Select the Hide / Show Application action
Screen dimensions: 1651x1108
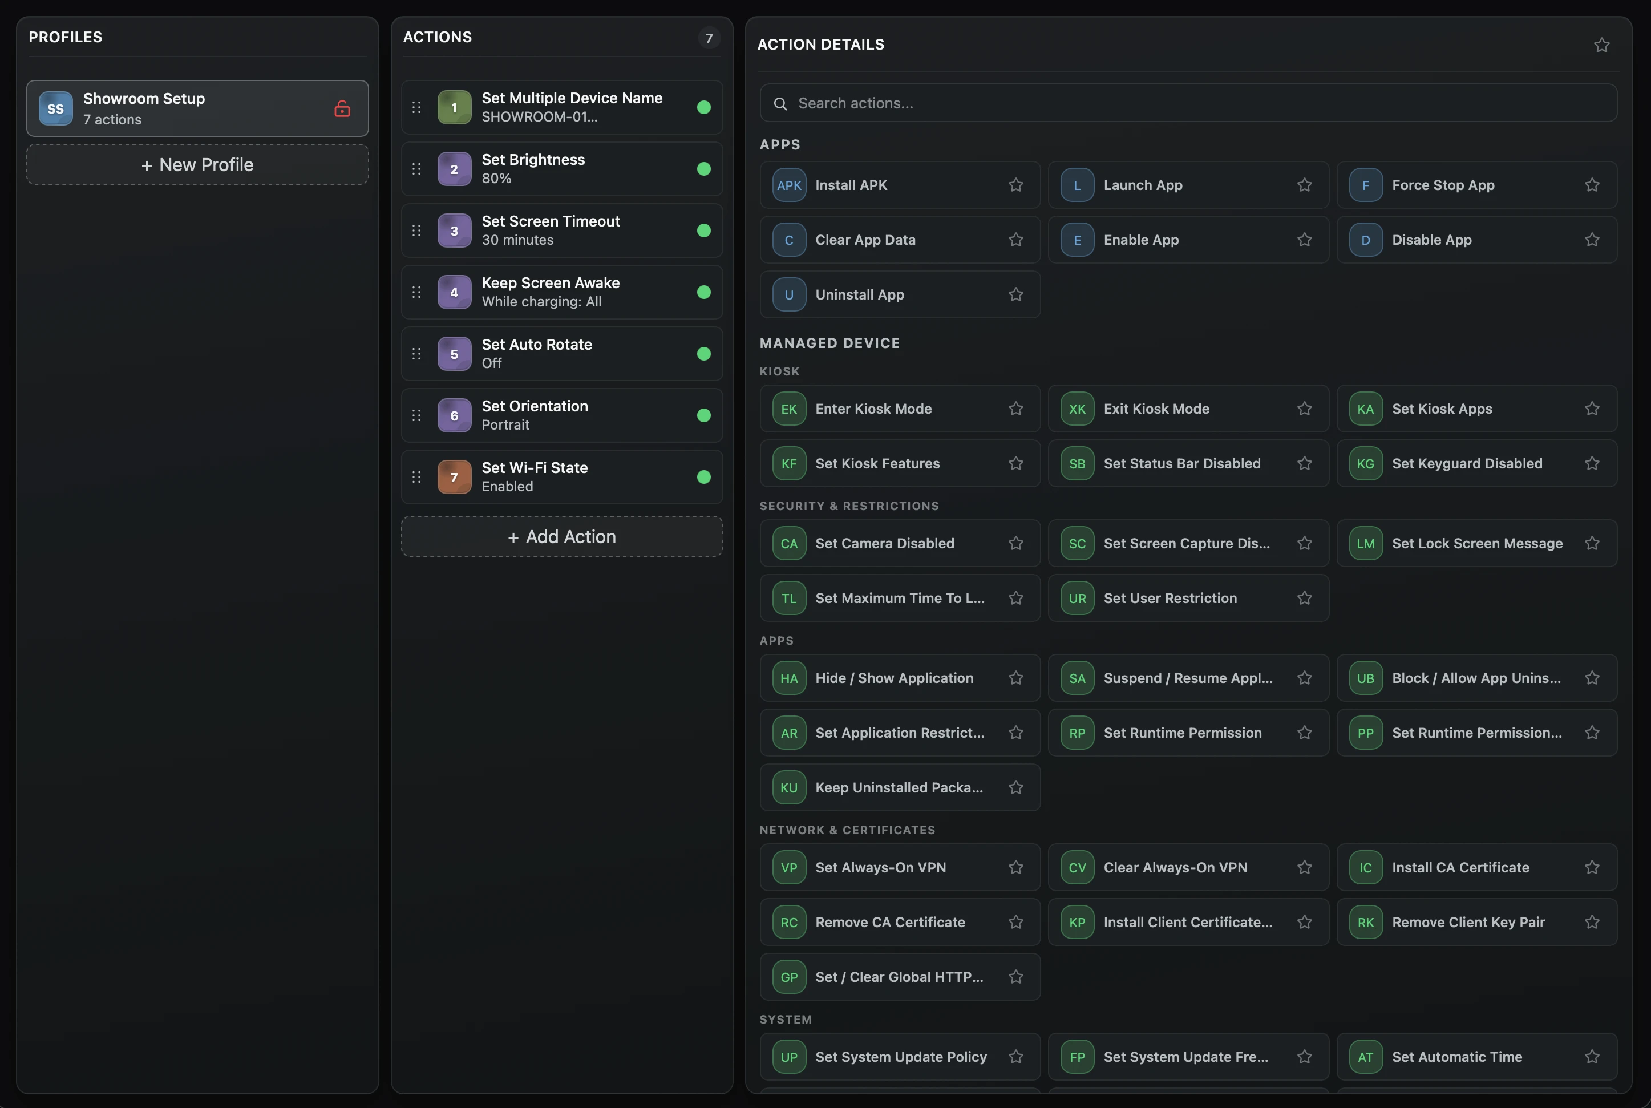(x=899, y=678)
